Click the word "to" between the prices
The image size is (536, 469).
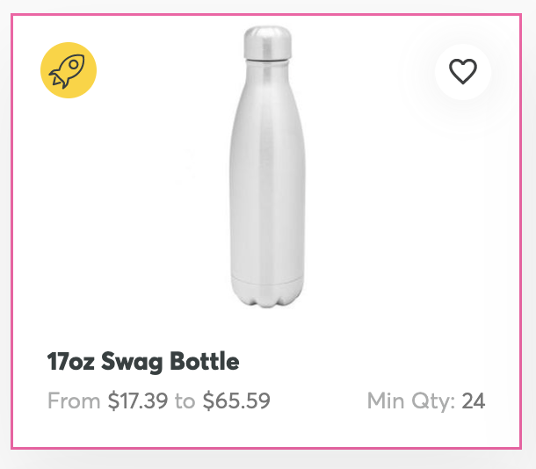tap(185, 401)
